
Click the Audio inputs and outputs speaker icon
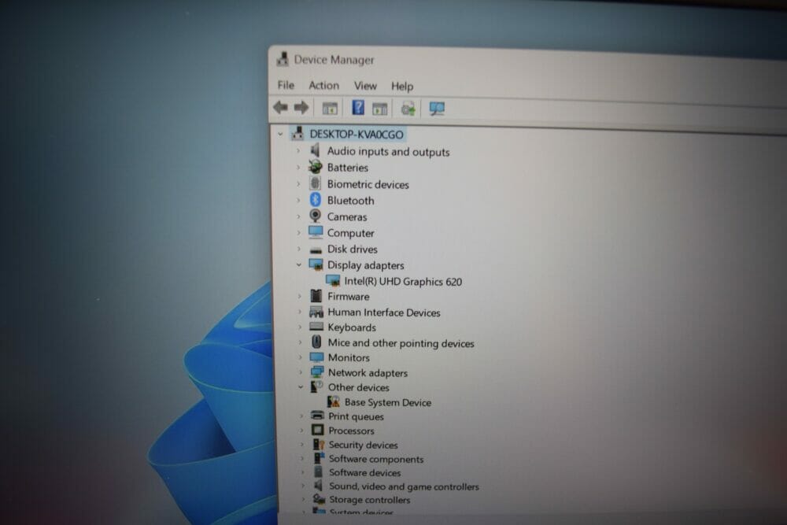(x=316, y=150)
